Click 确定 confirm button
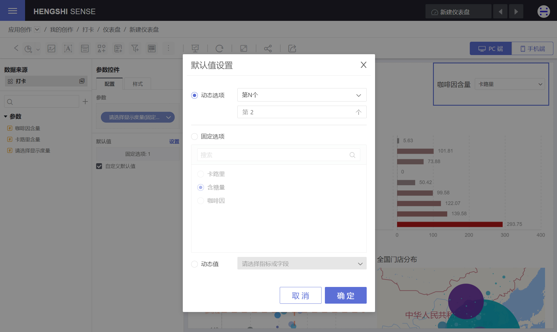 click(x=346, y=295)
